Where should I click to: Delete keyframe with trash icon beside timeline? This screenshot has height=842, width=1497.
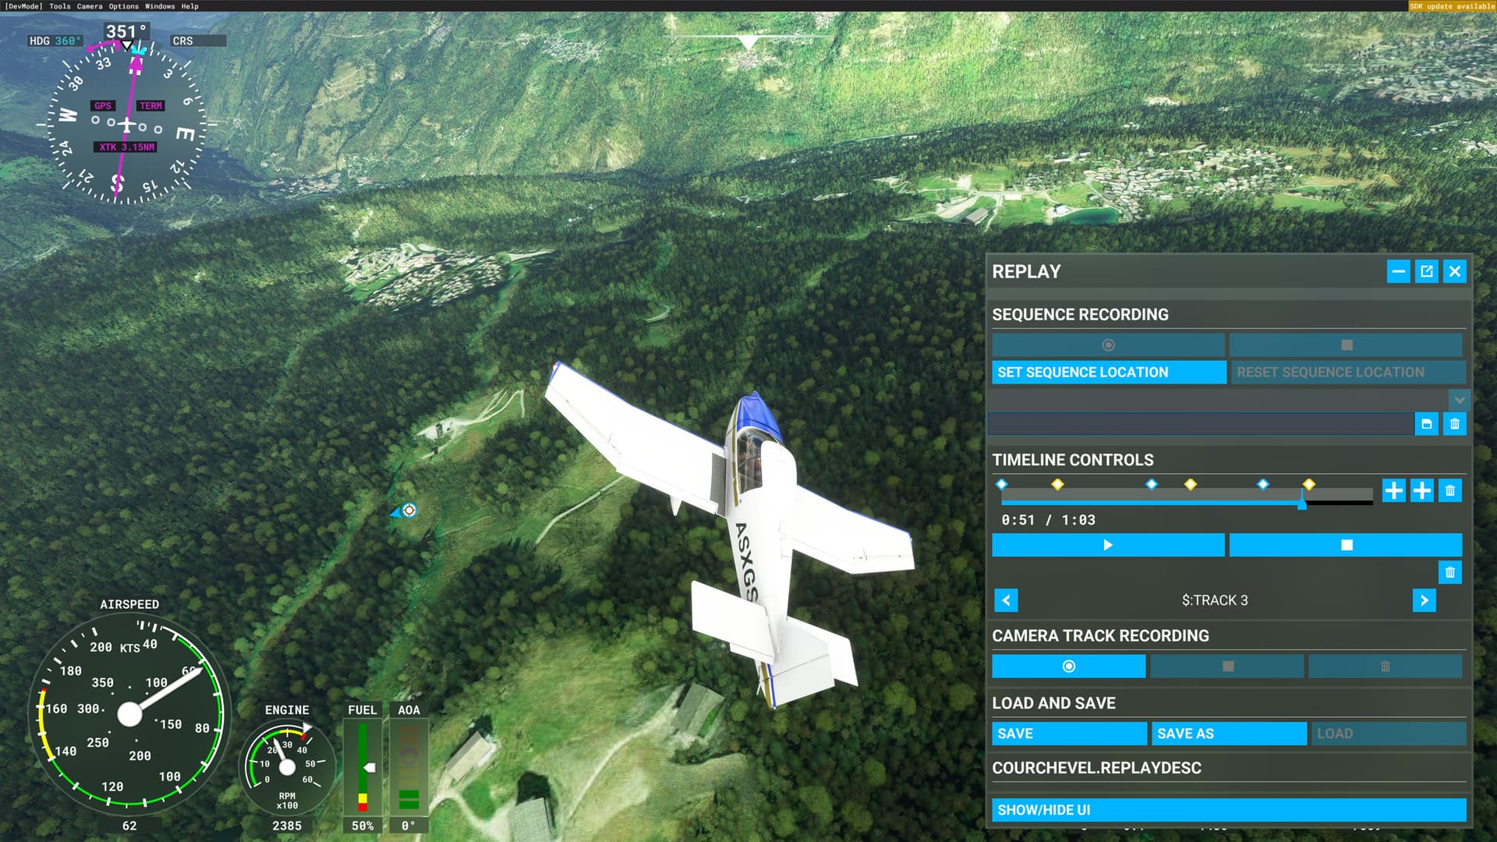1449,490
